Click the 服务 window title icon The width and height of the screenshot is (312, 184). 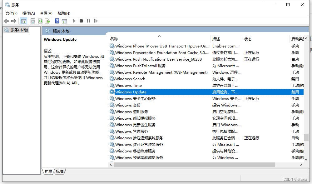tap(7, 5)
